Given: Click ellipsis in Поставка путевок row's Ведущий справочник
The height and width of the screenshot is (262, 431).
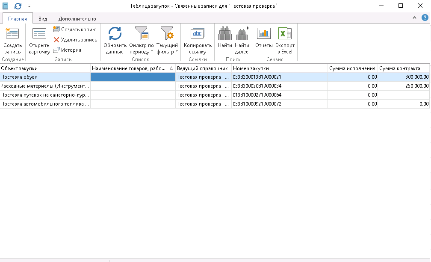Looking at the screenshot, I should tap(227, 95).
